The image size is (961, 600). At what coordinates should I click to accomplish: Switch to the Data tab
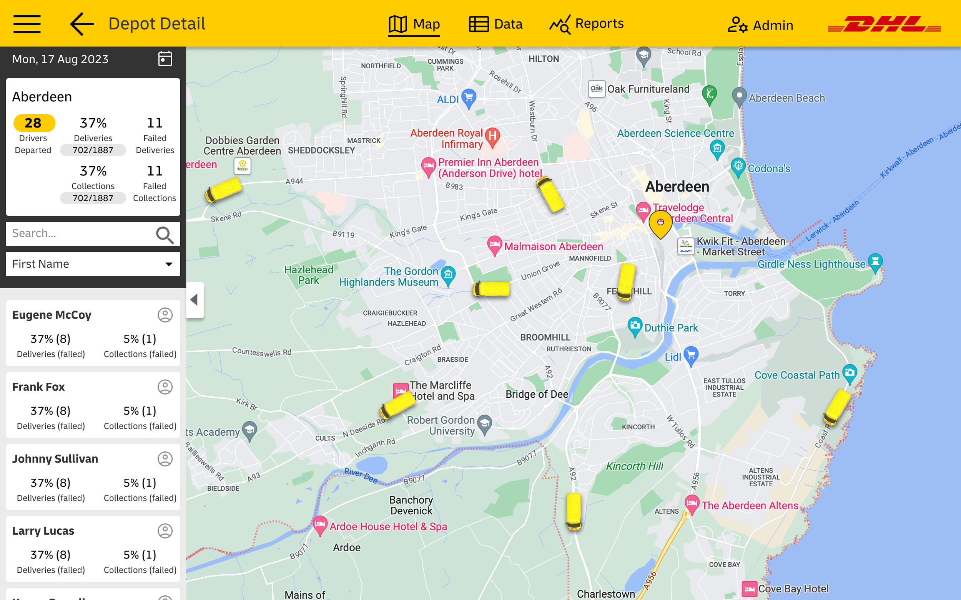coord(495,24)
